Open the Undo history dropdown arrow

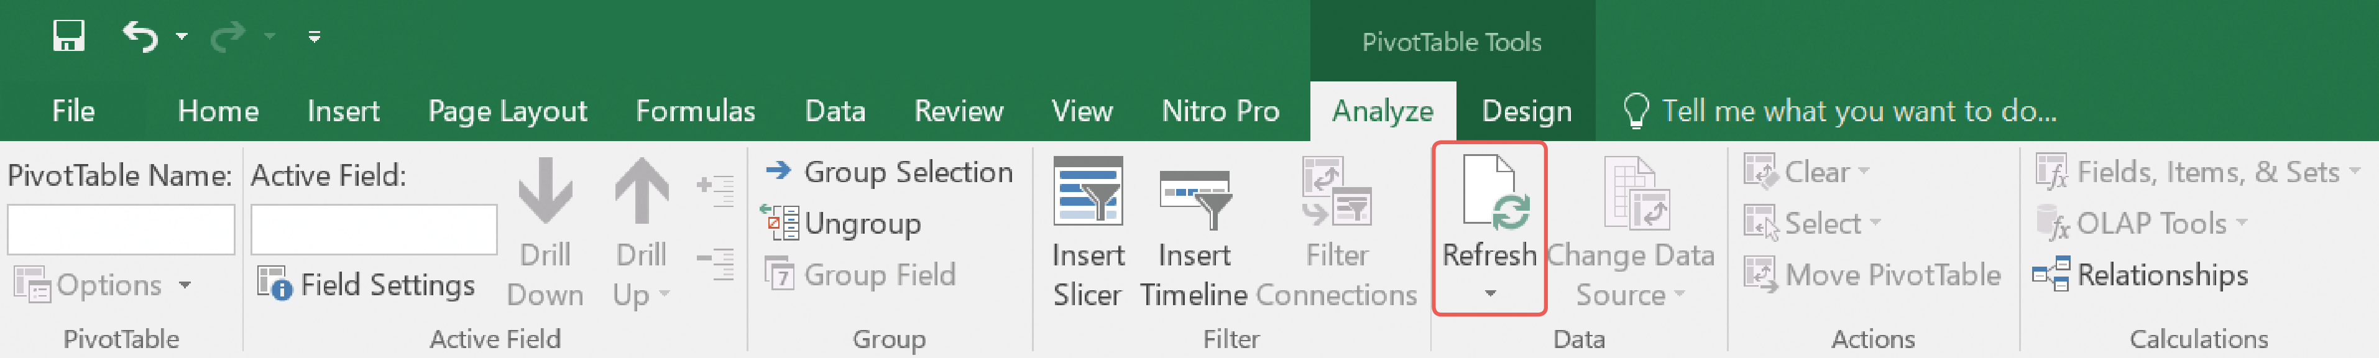[x=182, y=37]
